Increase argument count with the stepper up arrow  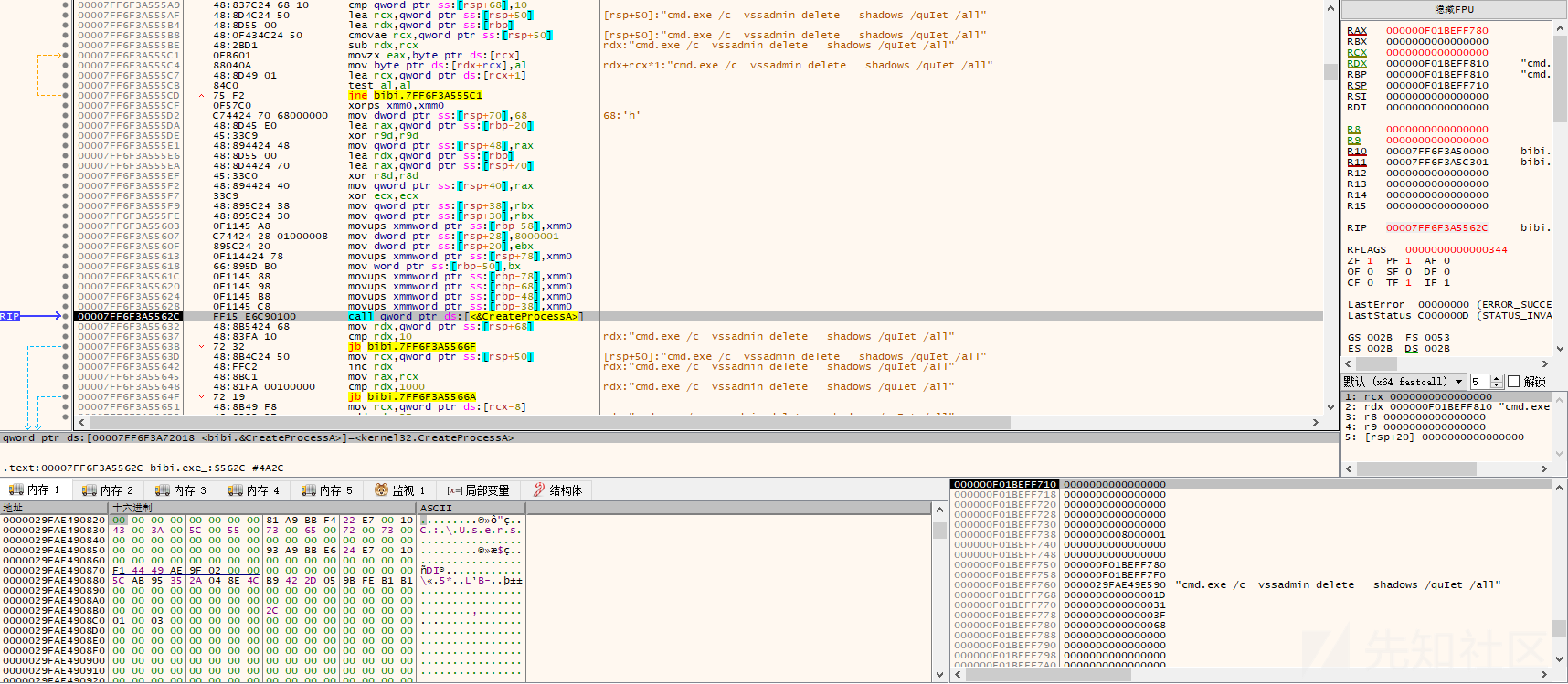tap(1496, 378)
